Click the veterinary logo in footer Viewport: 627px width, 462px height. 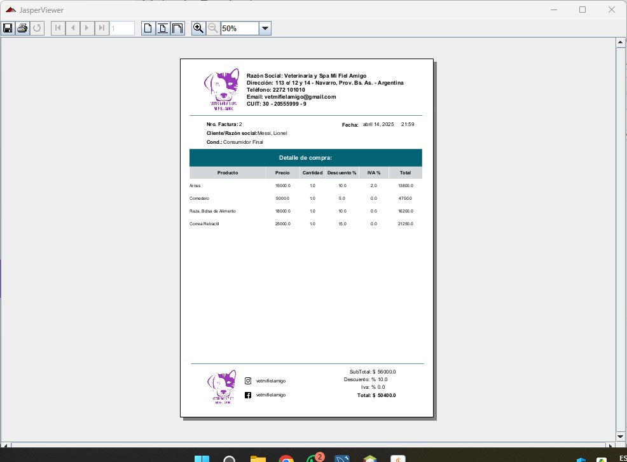tap(222, 387)
